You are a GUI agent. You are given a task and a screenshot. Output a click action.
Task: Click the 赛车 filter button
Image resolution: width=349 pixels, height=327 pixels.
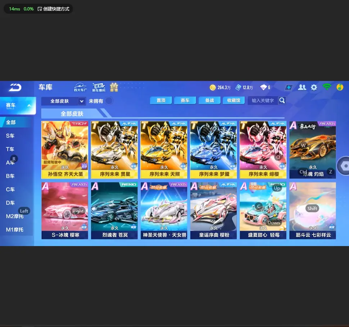tap(185, 100)
